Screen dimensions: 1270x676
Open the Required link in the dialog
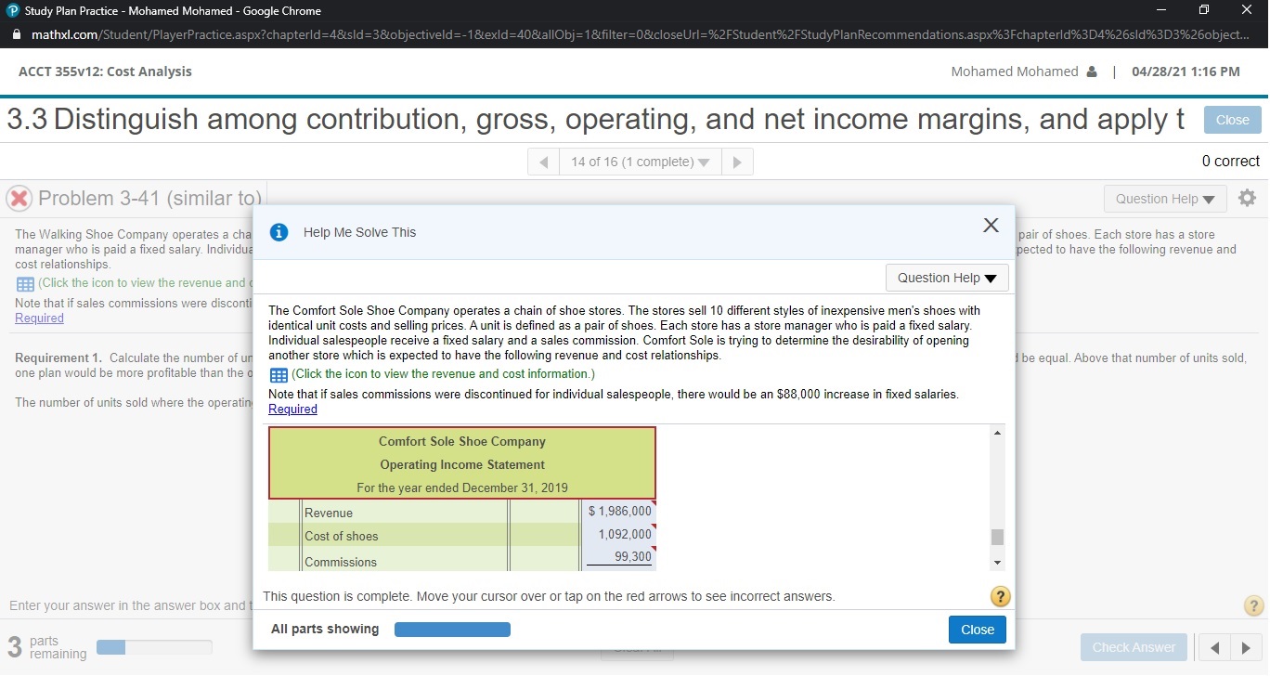click(292, 409)
